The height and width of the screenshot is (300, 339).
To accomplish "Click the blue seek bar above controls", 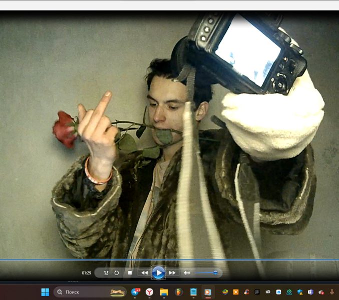I will pyautogui.click(x=169, y=260).
